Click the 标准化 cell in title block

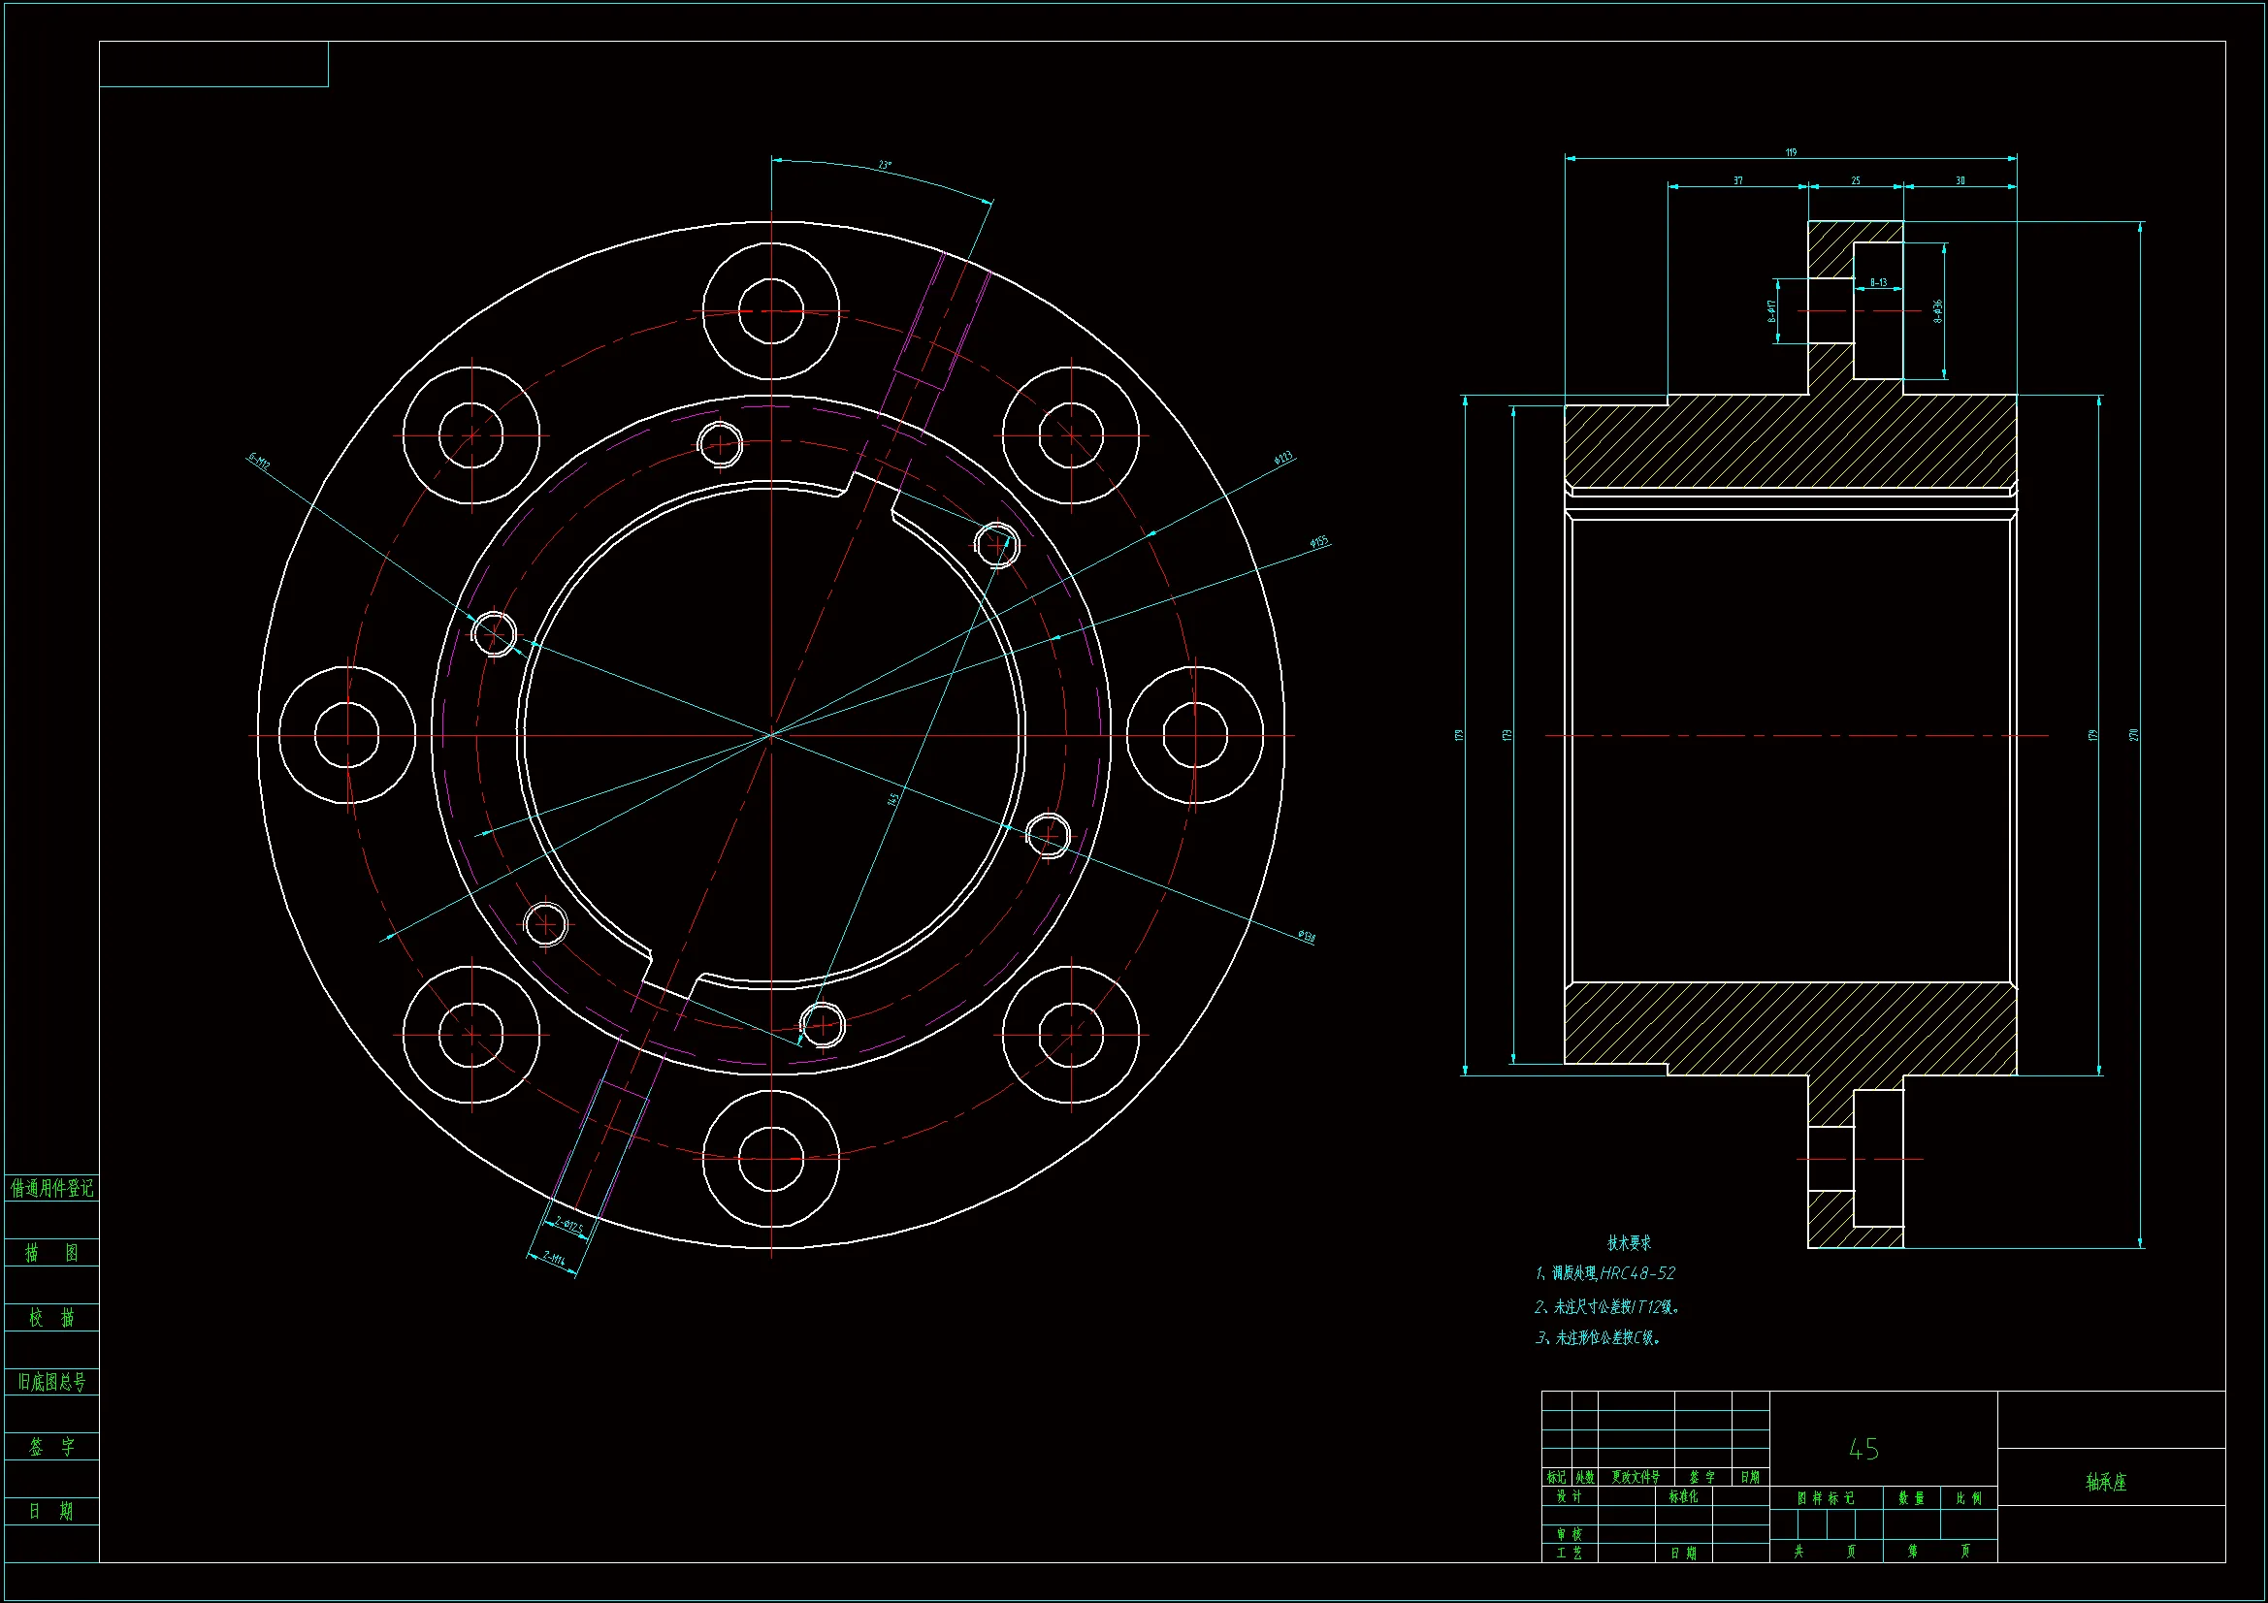click(x=1683, y=1496)
